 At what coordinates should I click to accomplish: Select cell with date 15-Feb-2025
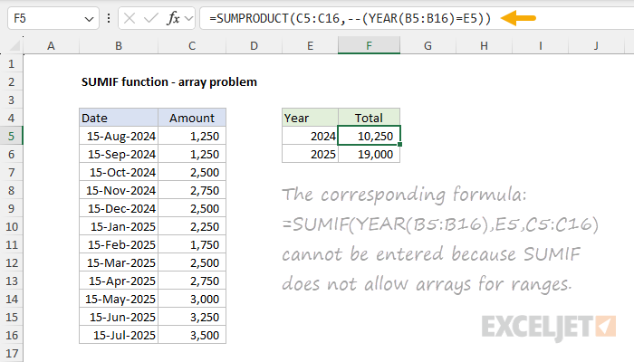tap(119, 245)
